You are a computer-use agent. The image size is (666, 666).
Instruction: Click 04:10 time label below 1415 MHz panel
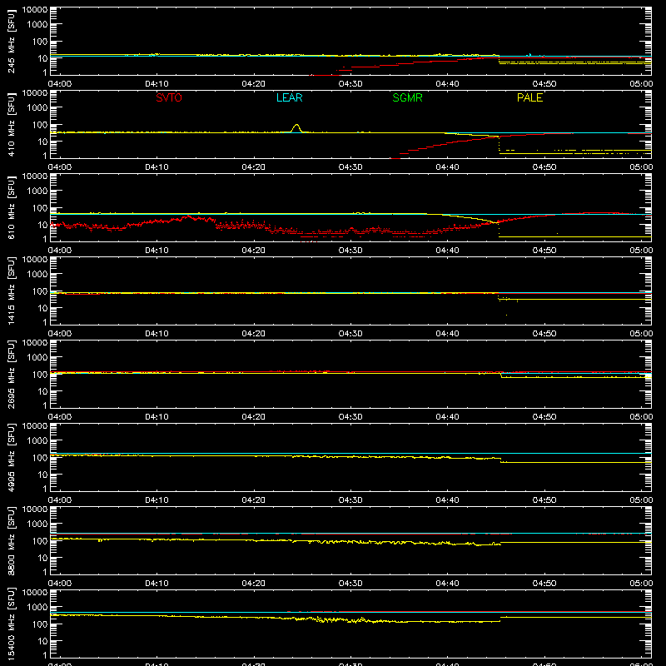tap(157, 334)
